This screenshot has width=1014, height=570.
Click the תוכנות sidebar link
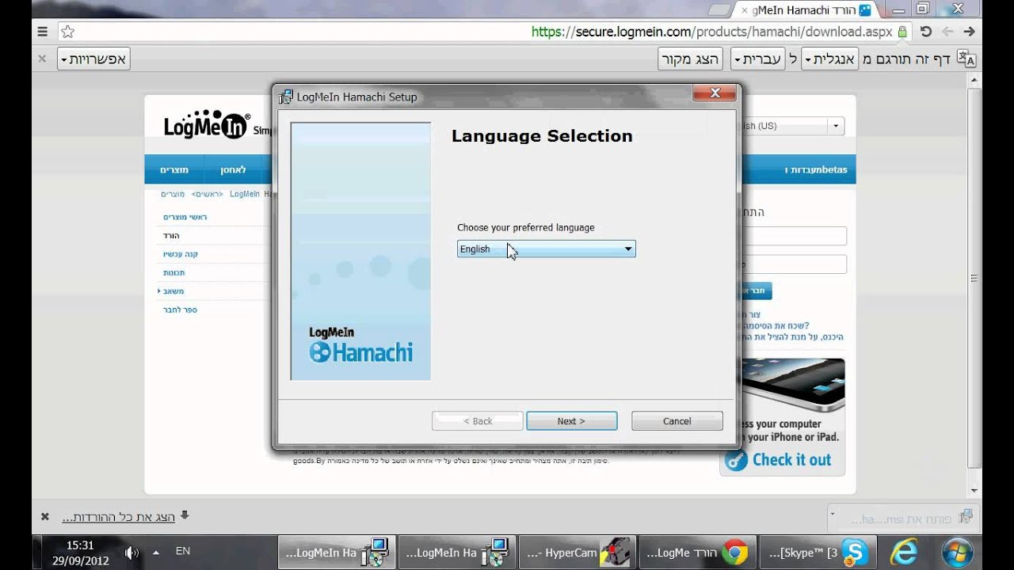point(174,272)
